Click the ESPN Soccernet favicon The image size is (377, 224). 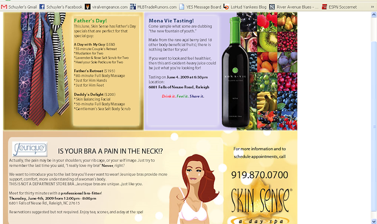324,6
